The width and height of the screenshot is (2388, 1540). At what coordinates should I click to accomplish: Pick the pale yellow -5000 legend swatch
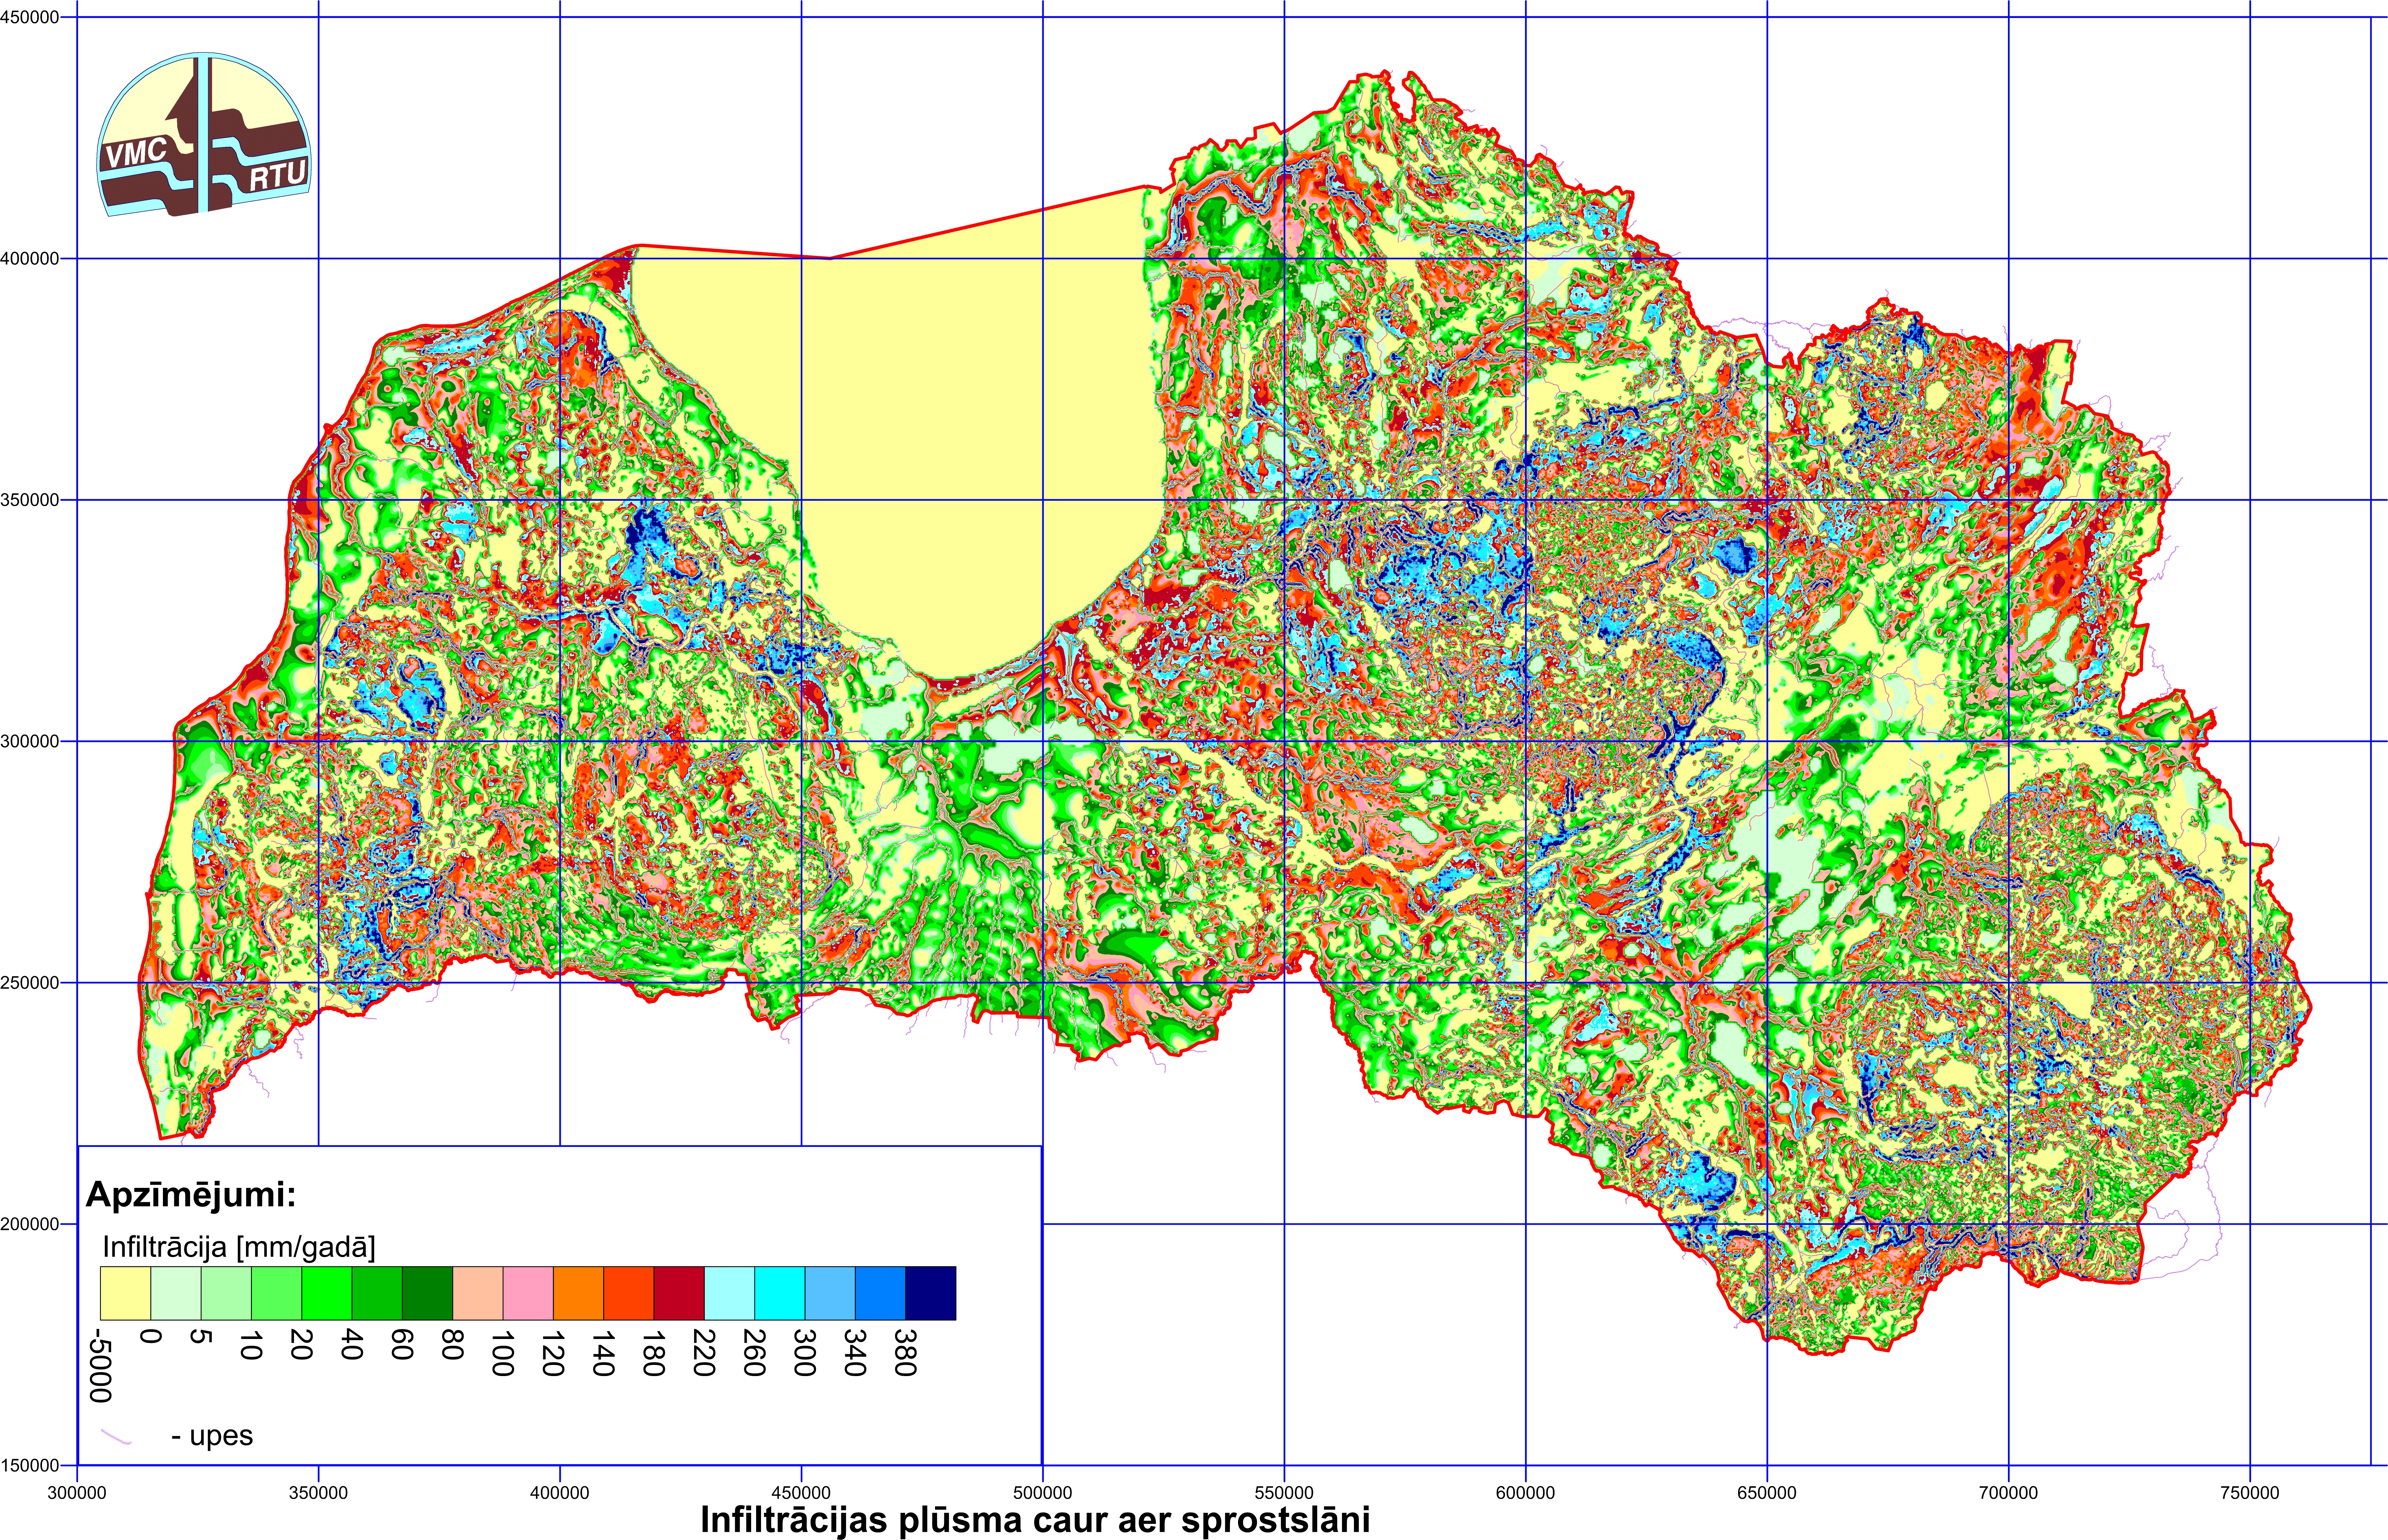(125, 1293)
